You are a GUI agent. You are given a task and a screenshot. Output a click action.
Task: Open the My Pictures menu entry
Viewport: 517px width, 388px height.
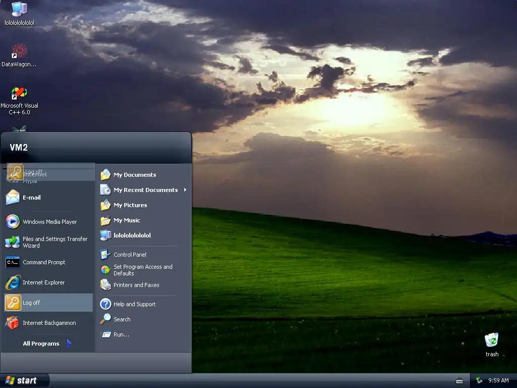[144, 205]
